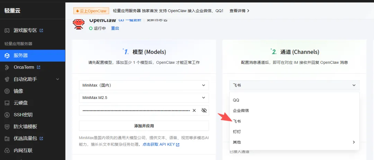Click the disk icon beside 云硬盘
Image resolution: width=374 pixels, height=160 pixels.
point(7,103)
